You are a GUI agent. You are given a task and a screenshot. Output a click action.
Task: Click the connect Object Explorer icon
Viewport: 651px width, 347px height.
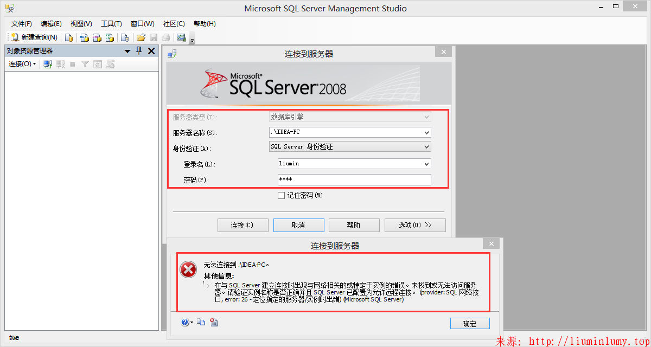pos(48,64)
